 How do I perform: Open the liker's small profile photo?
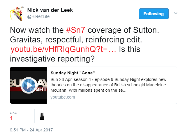[42, 116]
